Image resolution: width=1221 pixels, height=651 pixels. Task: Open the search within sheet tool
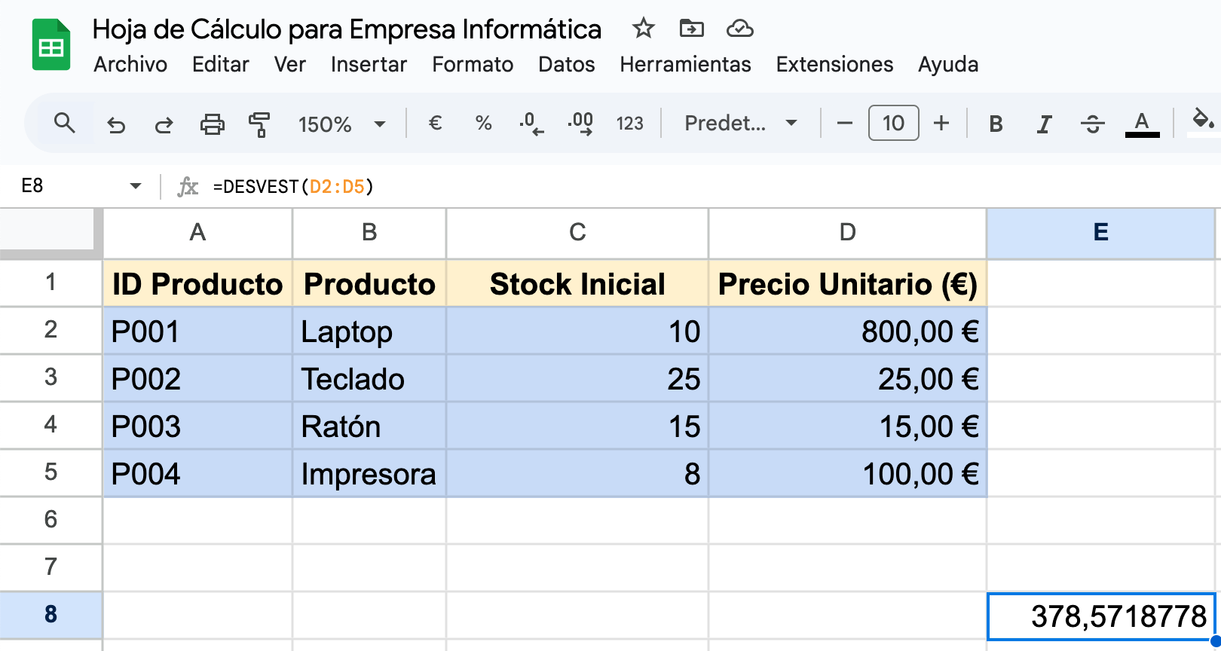click(65, 124)
